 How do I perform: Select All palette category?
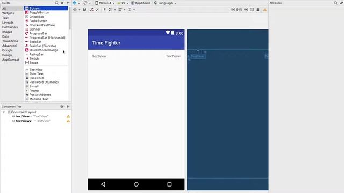[4, 9]
